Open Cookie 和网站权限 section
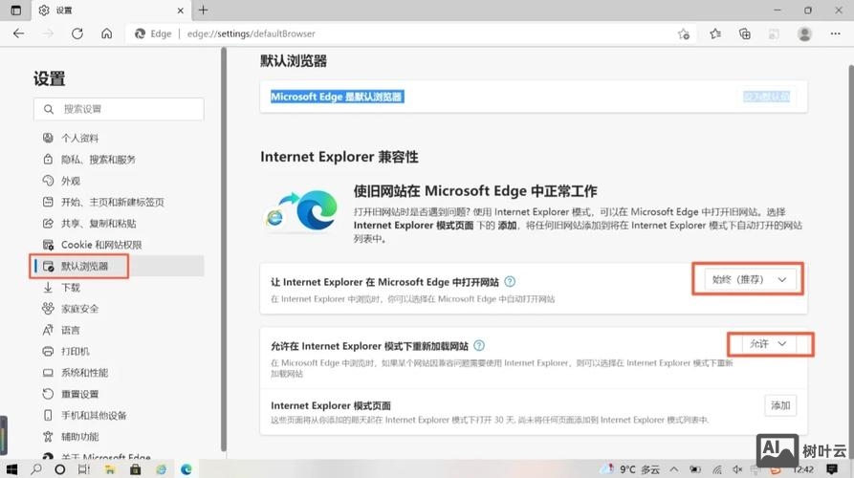The height and width of the screenshot is (478, 854). click(101, 245)
